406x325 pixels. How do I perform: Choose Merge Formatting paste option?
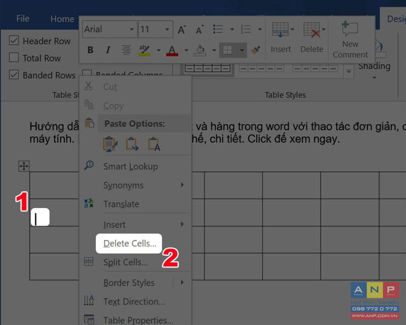(x=132, y=144)
